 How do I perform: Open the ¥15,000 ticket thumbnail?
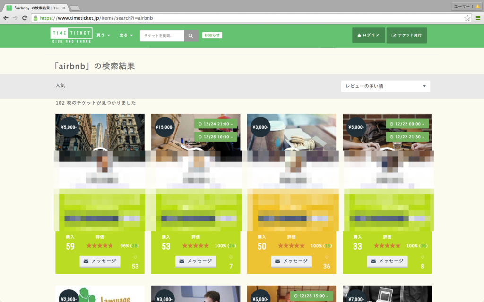point(196,132)
